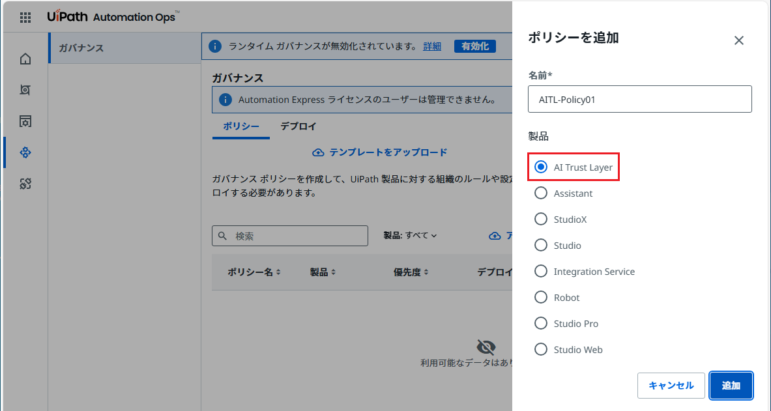
Task: Open the bottom sidebar link-style icon
Action: click(25, 184)
